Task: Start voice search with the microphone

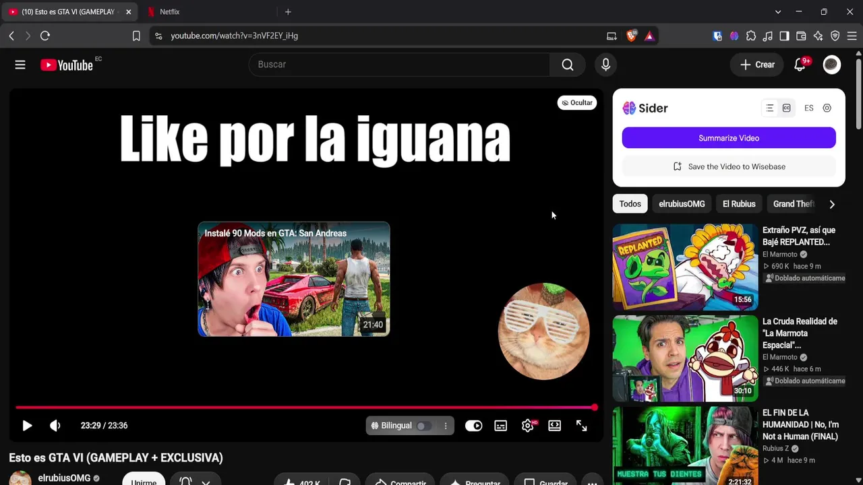Action: pyautogui.click(x=605, y=65)
